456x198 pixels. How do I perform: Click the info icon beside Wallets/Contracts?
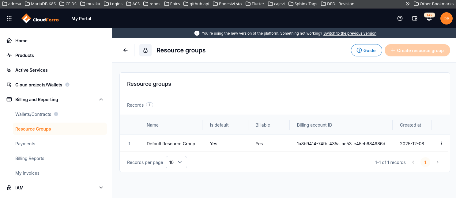[x=56, y=114]
